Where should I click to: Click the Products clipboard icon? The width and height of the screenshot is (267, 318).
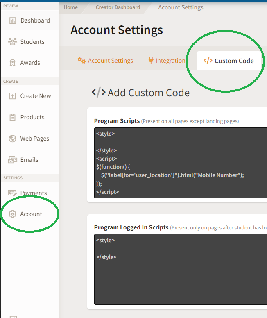(12, 117)
